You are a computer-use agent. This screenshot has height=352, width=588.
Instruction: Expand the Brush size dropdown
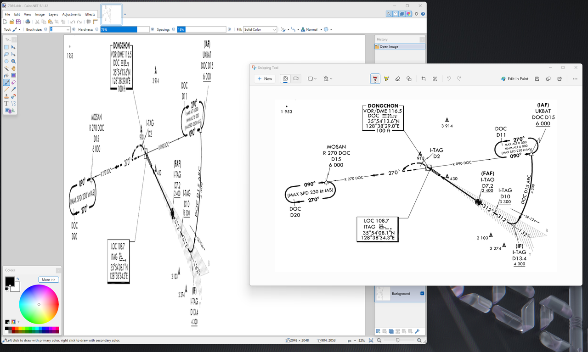68,29
